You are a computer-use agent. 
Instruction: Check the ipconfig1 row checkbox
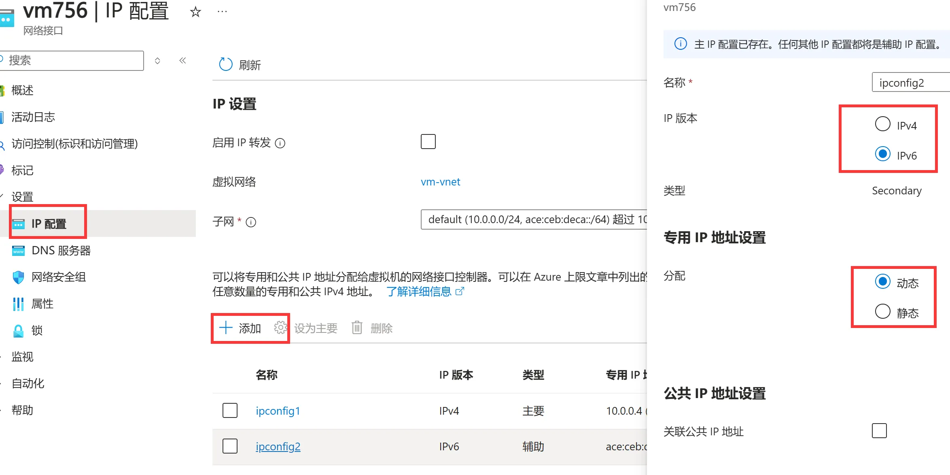230,411
